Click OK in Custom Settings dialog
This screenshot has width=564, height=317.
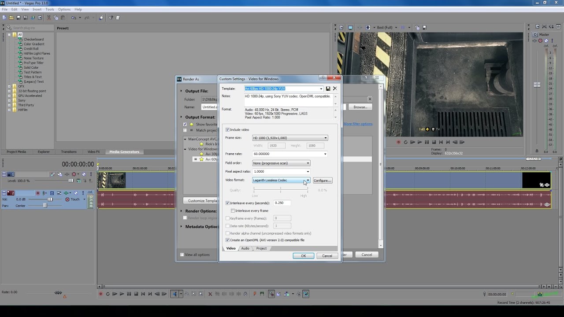(x=303, y=256)
